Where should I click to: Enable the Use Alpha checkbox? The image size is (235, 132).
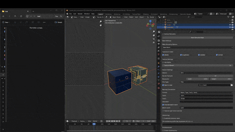pos(163,62)
